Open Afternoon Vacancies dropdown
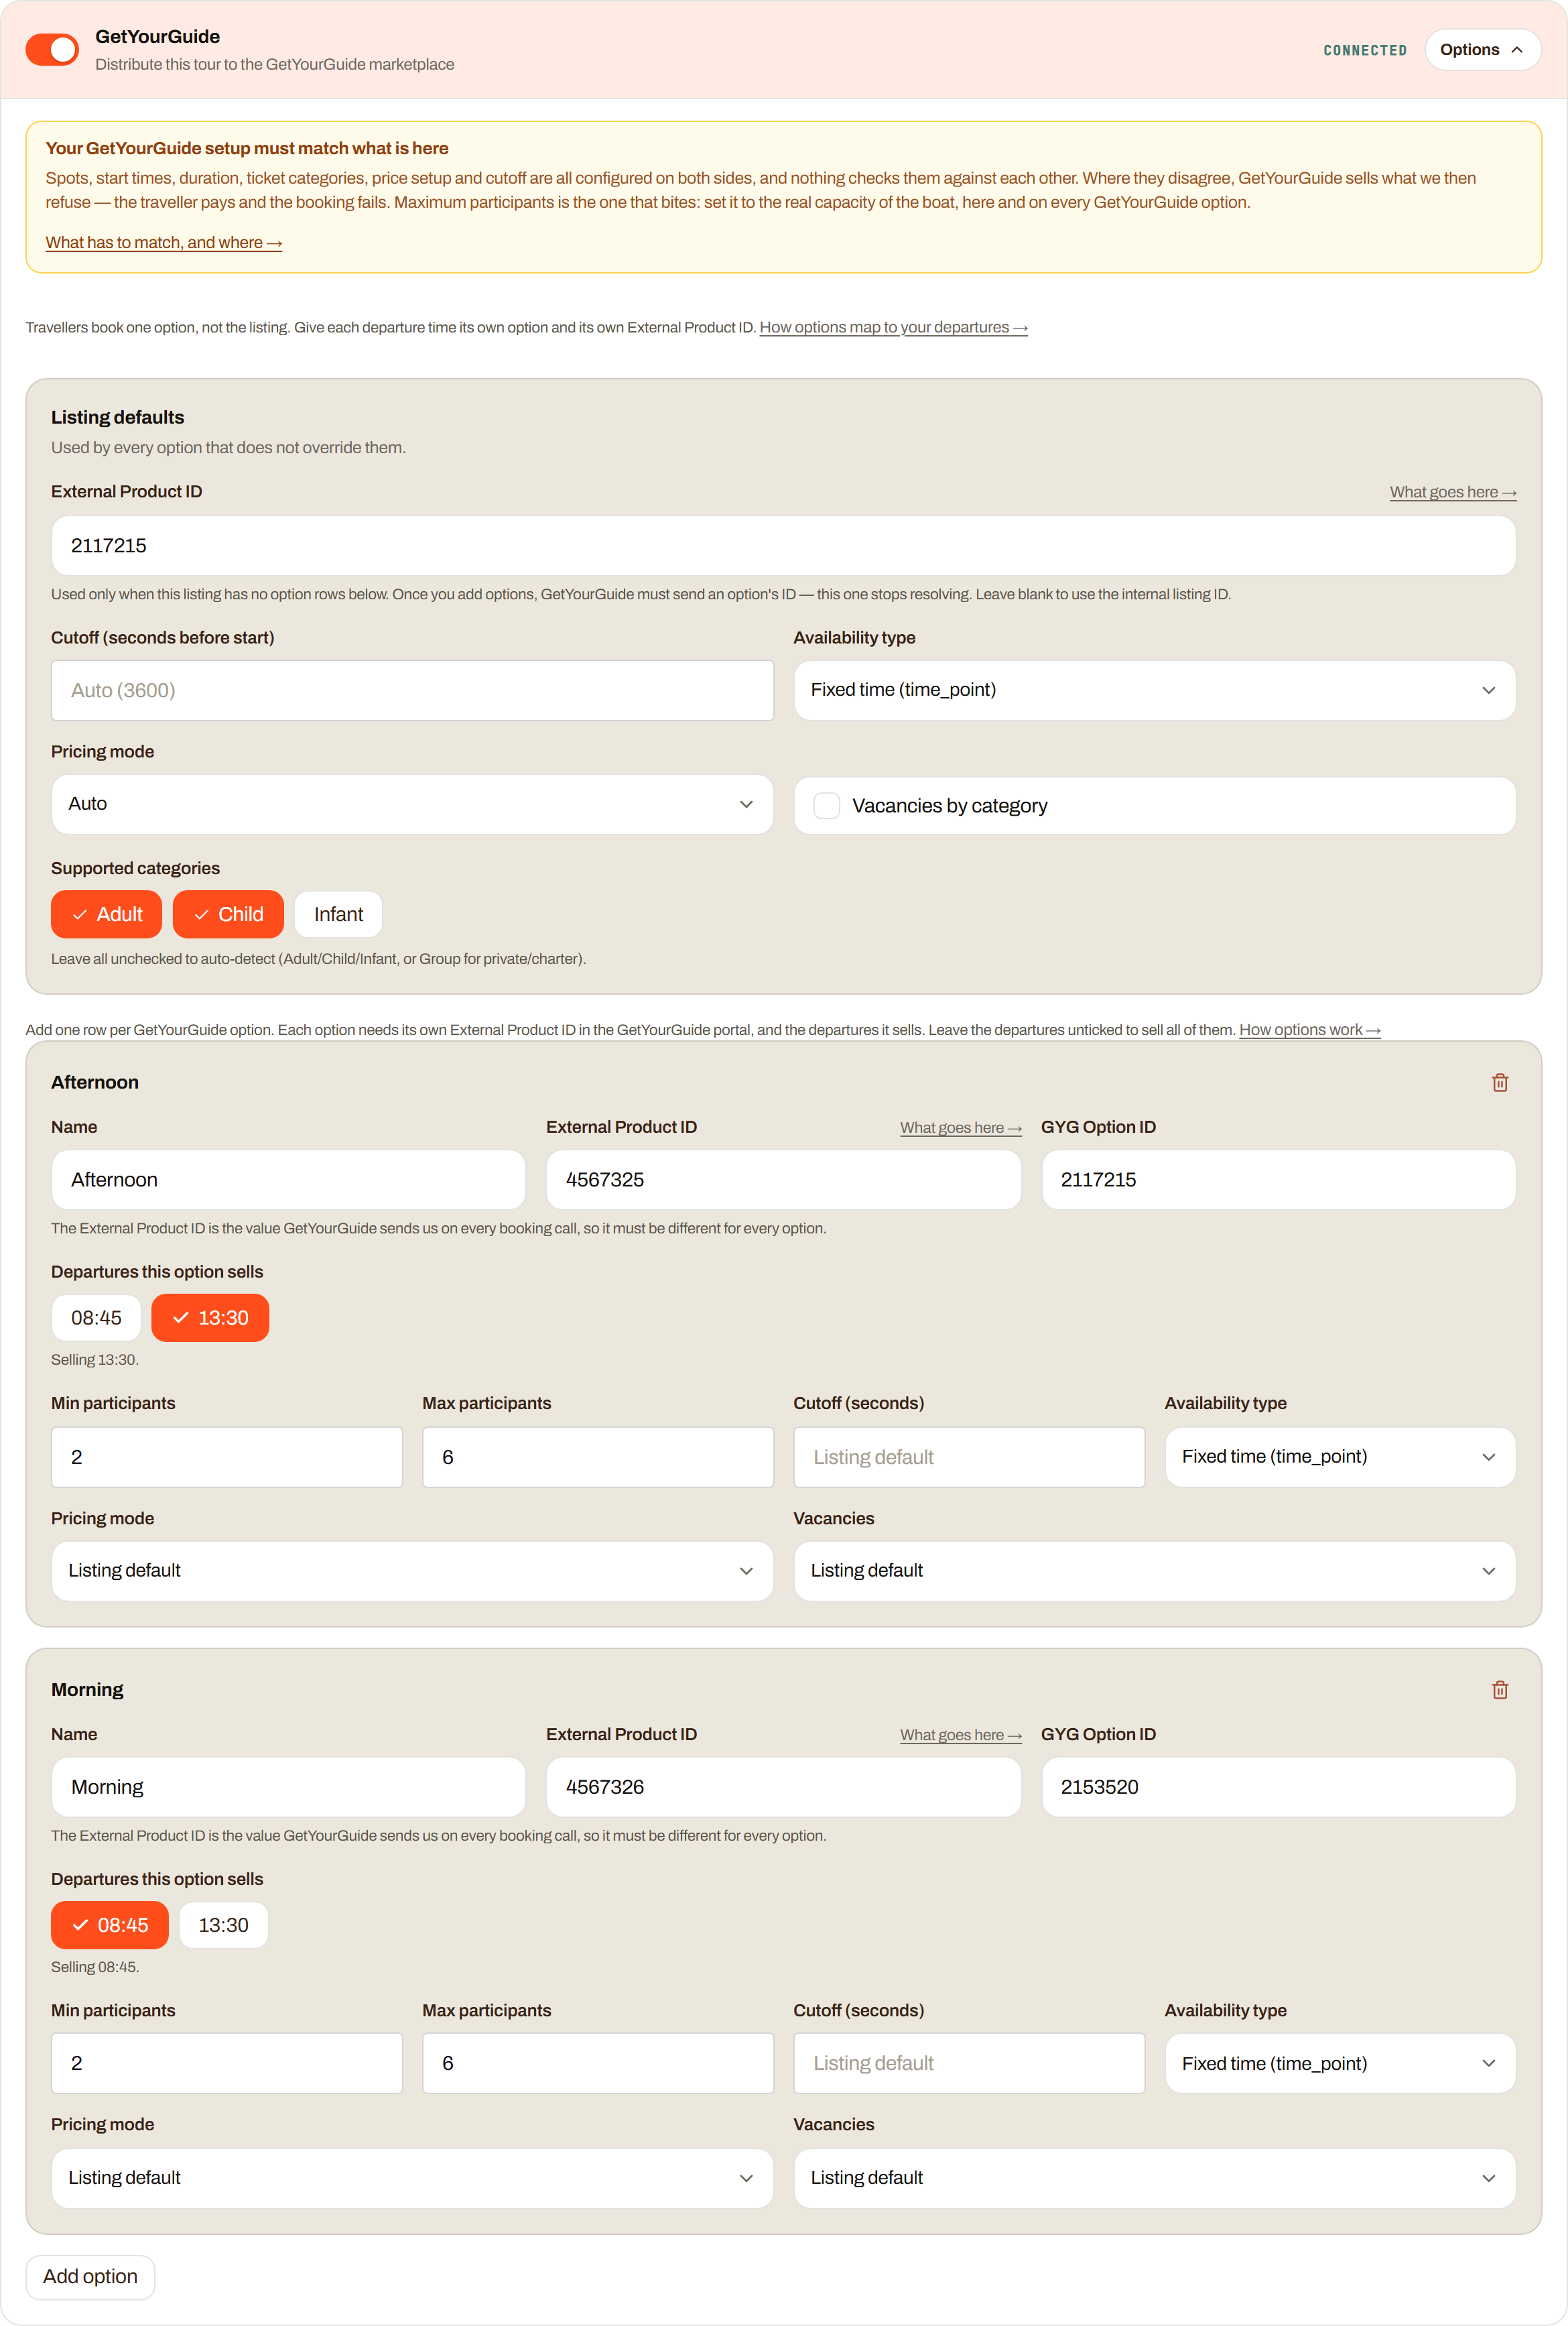This screenshot has height=2326, width=1568. pos(1154,1571)
